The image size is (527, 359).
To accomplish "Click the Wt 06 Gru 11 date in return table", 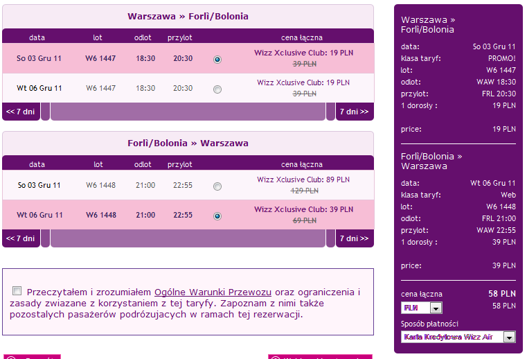I will tap(39, 215).
